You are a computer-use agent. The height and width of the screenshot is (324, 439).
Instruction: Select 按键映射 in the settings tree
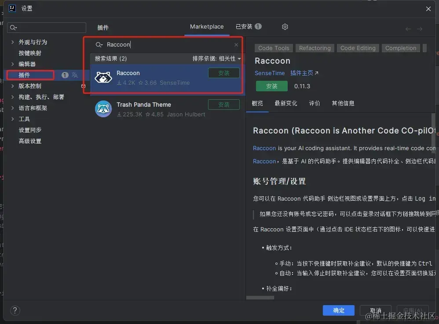point(29,53)
